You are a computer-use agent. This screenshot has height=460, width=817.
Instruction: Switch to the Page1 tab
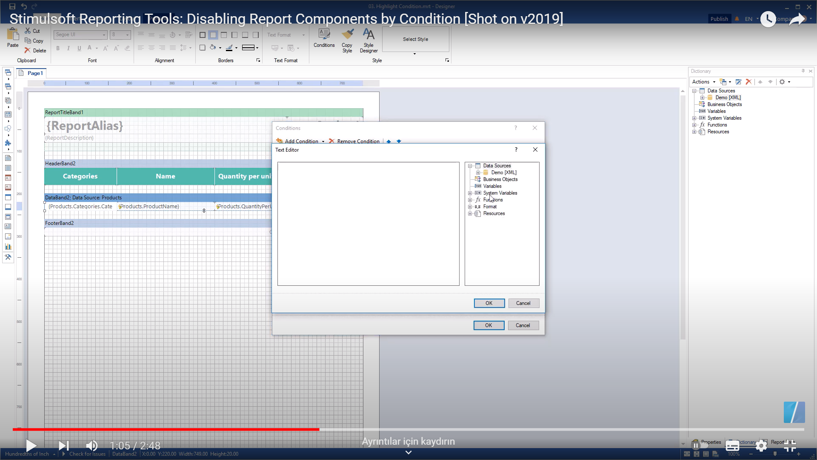click(31, 73)
